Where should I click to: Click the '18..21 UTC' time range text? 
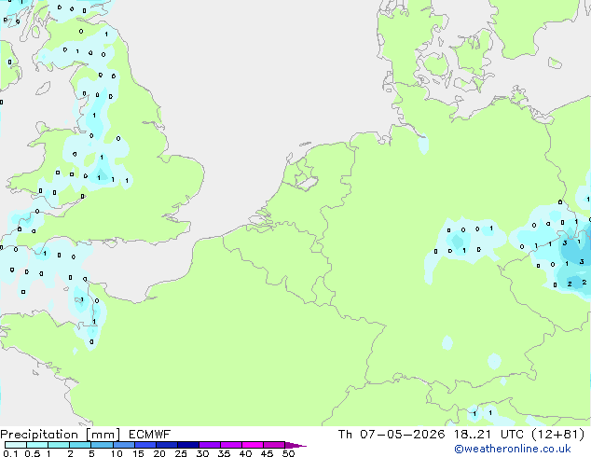488,435
